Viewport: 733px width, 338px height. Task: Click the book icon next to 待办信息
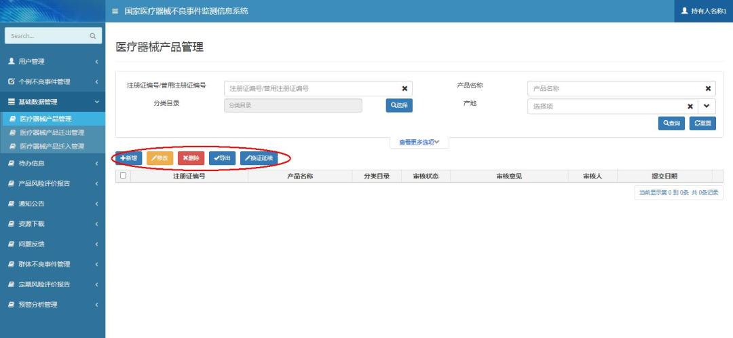(x=12, y=164)
